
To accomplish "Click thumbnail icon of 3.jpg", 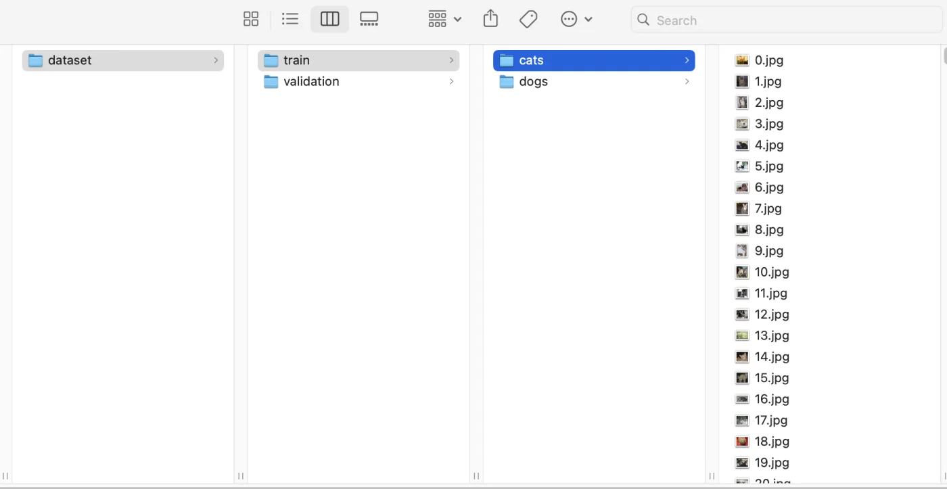I will point(742,124).
